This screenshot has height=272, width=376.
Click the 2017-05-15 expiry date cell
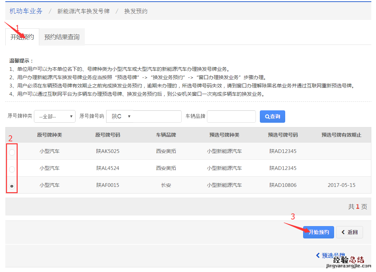click(341, 185)
